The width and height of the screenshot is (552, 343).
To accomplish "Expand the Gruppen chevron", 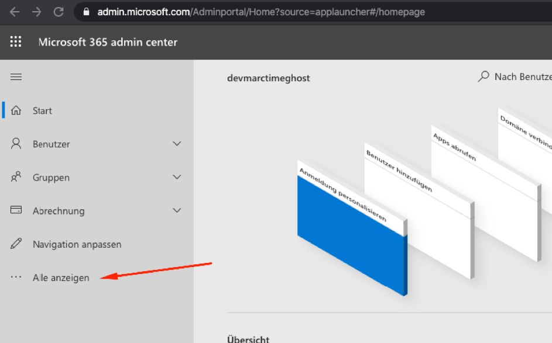I will click(x=177, y=177).
